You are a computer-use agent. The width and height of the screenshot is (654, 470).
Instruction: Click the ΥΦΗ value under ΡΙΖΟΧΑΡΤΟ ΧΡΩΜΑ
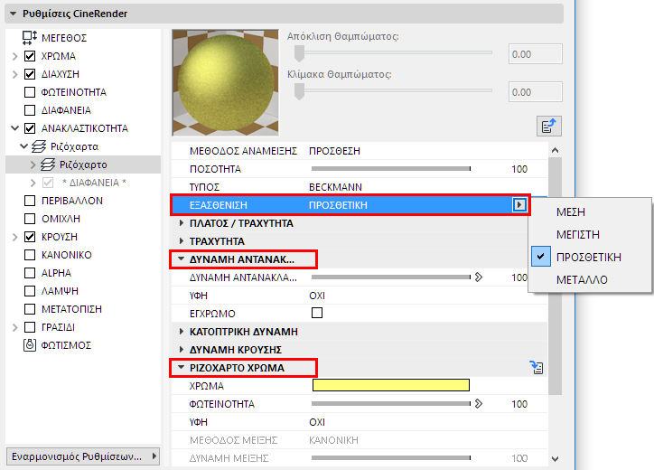(317, 422)
